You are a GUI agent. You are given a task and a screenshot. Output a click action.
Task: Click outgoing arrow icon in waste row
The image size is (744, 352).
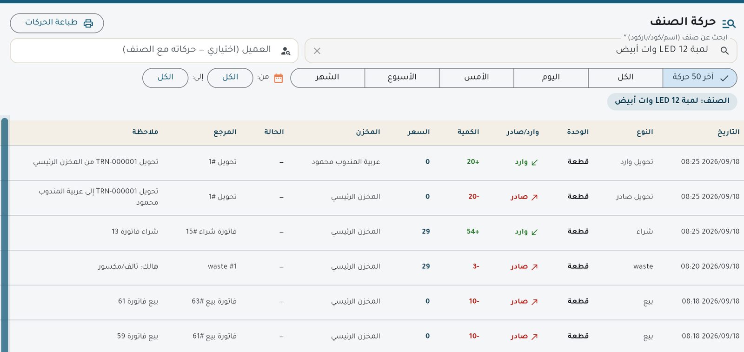(534, 267)
